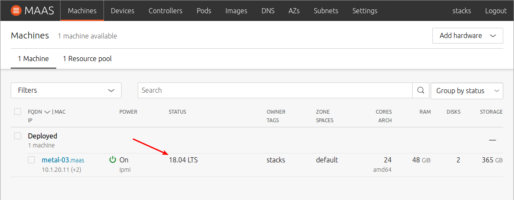The height and width of the screenshot is (200, 514).
Task: Open the Images page
Action: tap(236, 11)
